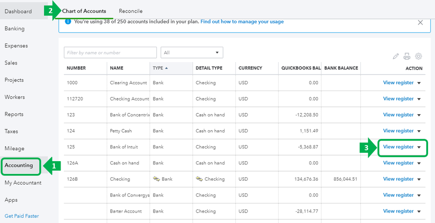Expand action arrow for Checking 126B

tap(419, 179)
